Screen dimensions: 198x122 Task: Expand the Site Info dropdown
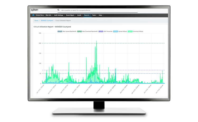coord(49,15)
